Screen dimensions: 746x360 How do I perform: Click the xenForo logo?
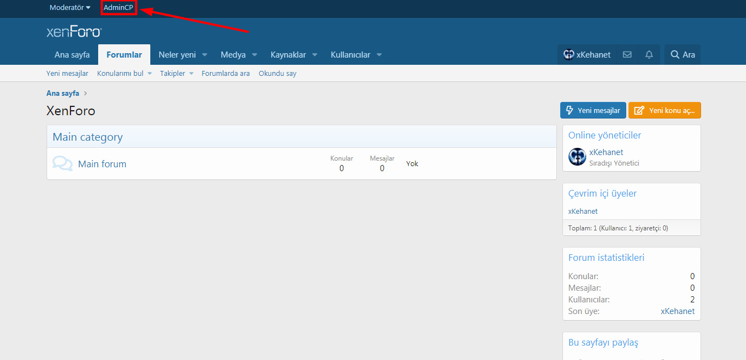(x=74, y=32)
